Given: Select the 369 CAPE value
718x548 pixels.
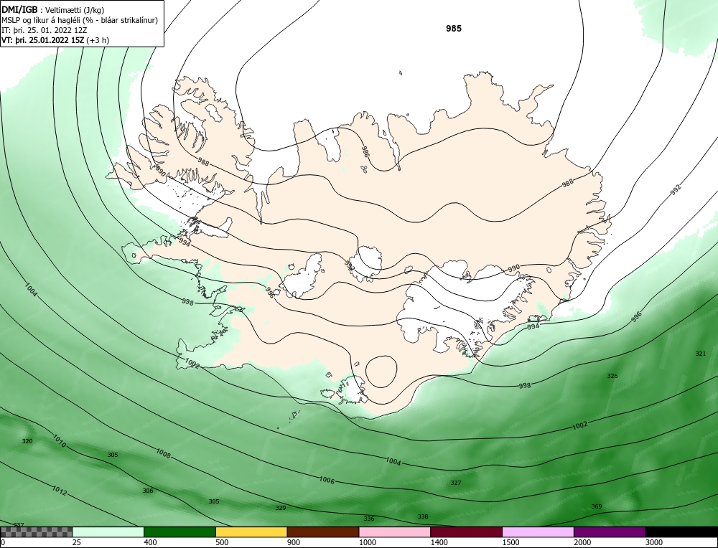Looking at the screenshot, I should (x=597, y=506).
